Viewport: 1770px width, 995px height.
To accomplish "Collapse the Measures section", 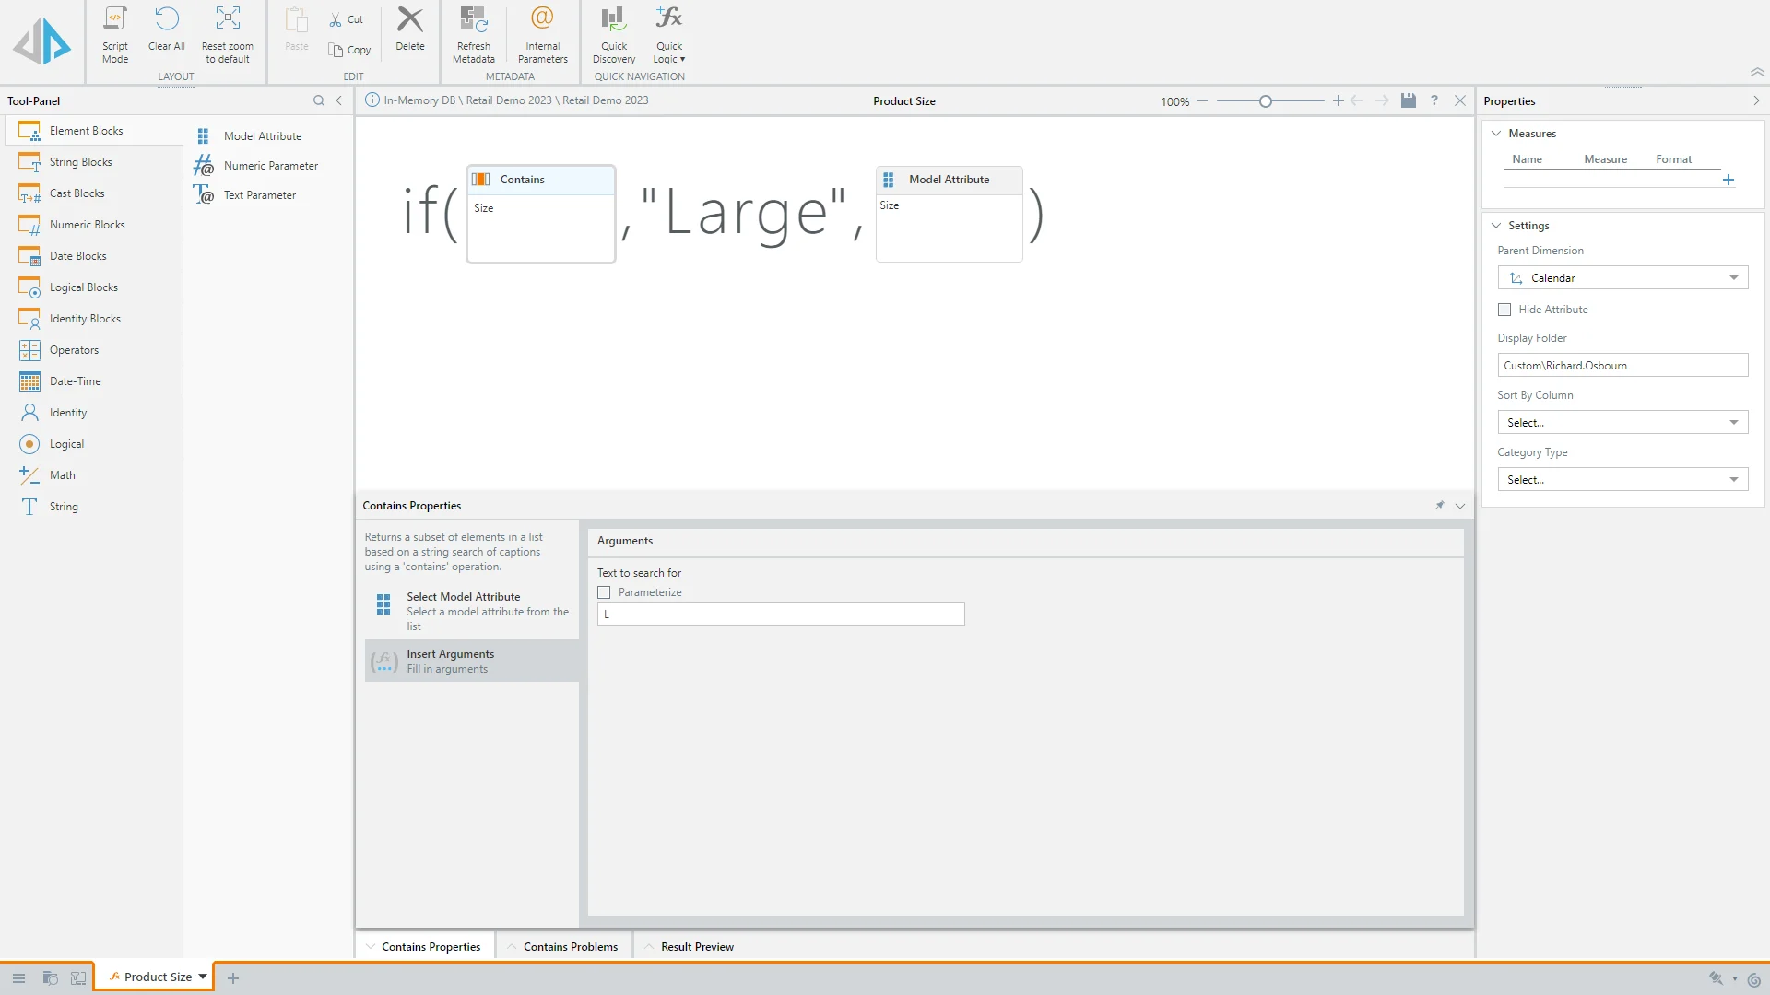I will click(x=1496, y=134).
